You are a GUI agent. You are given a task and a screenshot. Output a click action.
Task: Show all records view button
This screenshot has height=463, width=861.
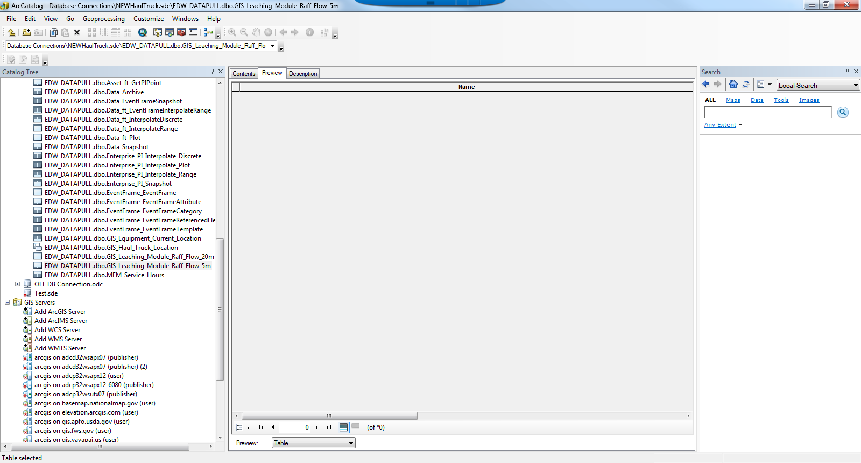343,427
